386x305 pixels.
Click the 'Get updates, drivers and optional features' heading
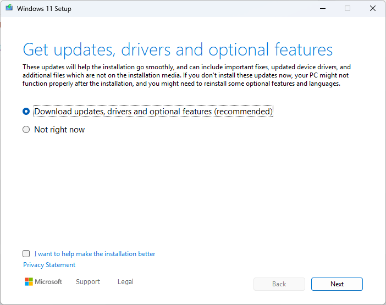click(178, 49)
